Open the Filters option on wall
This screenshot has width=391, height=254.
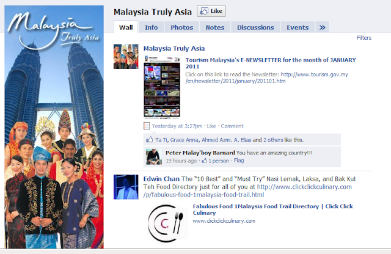(x=364, y=38)
